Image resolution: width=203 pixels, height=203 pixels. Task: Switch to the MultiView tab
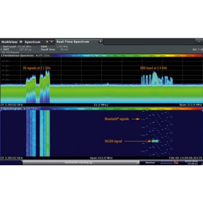(x=12, y=42)
